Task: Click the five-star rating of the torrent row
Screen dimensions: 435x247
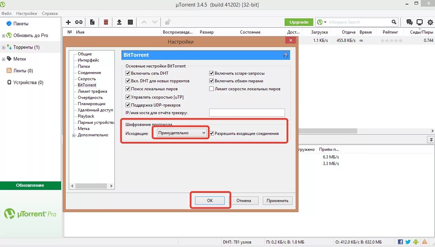Action: (391, 40)
